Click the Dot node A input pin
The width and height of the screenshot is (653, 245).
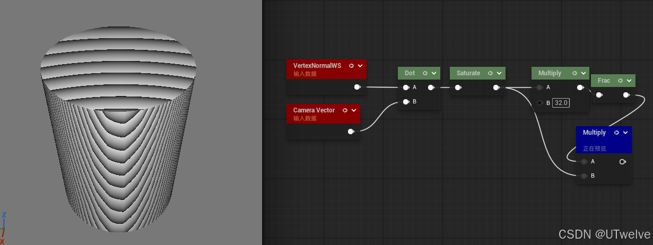[x=406, y=87]
